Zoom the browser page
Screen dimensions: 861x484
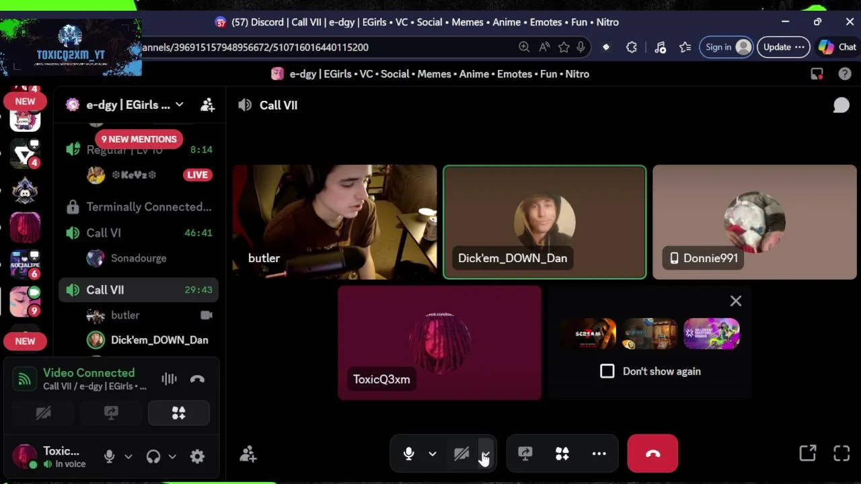[x=524, y=47]
